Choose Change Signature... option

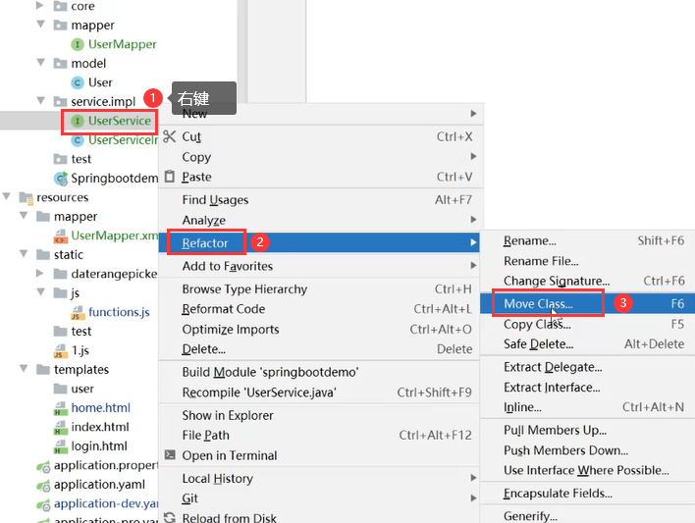coord(588,281)
